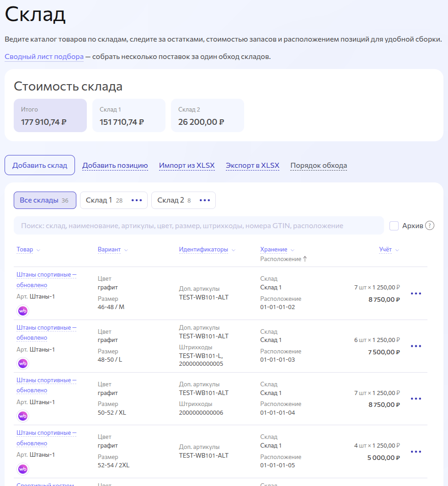This screenshot has width=448, height=486.
Task: Open the three-dot menu for Склад 2 tab
Action: [x=205, y=200]
